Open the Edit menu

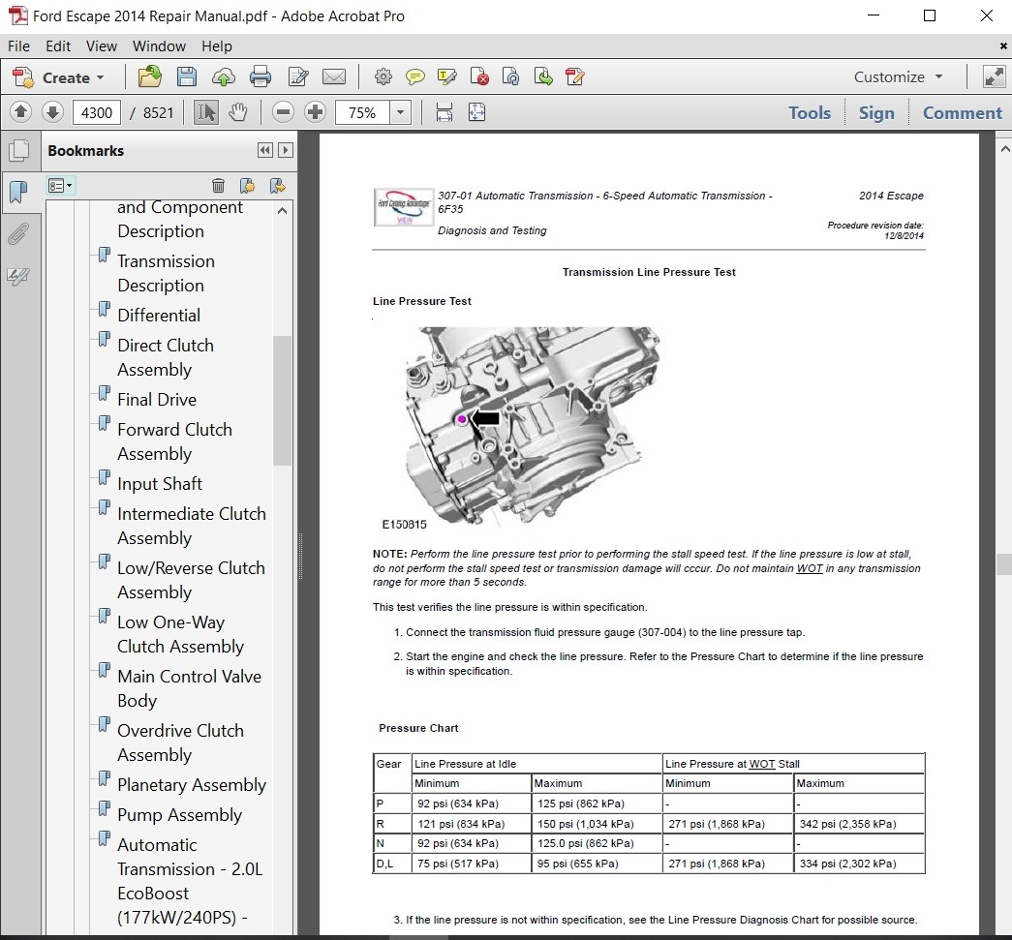pyautogui.click(x=58, y=45)
